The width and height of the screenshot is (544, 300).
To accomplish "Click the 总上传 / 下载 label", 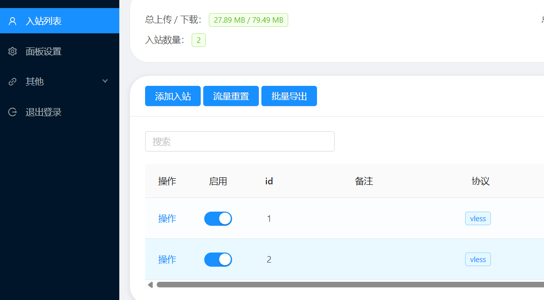I will click(x=173, y=20).
